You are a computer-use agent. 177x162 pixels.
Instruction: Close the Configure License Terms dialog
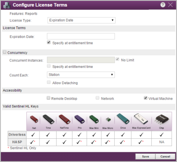click(x=170, y=5)
